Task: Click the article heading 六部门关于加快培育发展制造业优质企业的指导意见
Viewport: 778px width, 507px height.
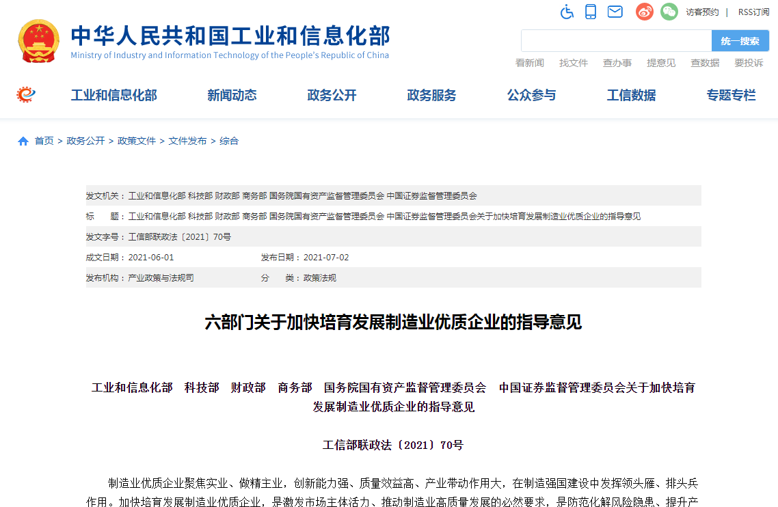Action: pyautogui.click(x=393, y=323)
